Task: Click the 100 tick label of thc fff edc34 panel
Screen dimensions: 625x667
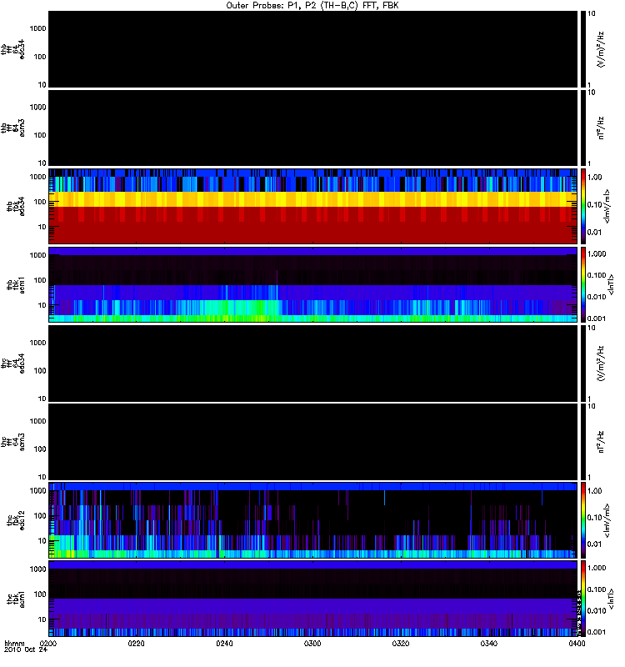Action: (39, 371)
